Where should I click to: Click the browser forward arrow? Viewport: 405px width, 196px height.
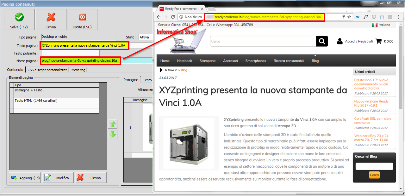(165, 17)
